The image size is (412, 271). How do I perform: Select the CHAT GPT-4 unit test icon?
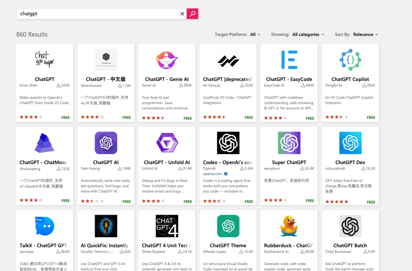[x=167, y=226]
